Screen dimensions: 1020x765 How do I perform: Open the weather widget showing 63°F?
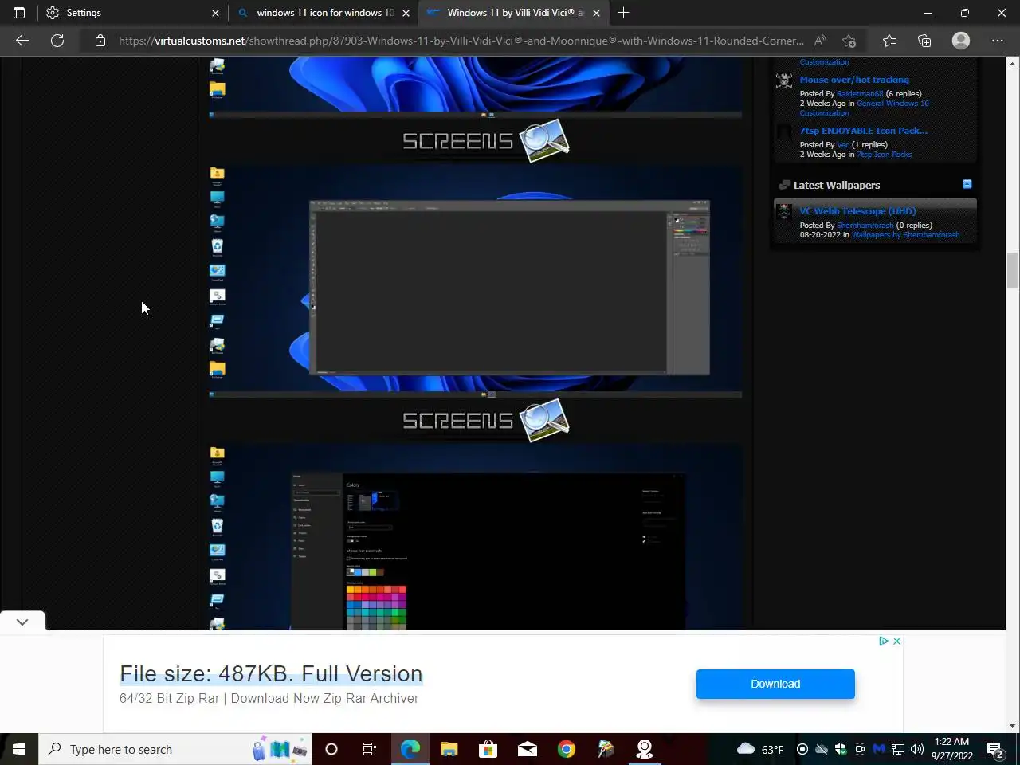coord(760,749)
